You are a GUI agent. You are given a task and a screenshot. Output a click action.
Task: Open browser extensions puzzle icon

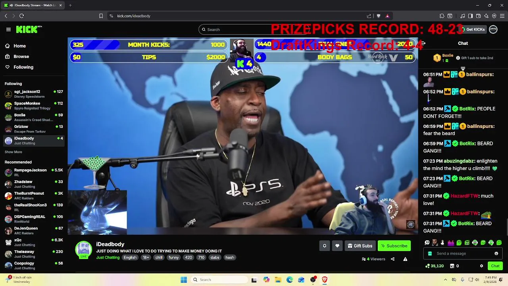click(442, 16)
